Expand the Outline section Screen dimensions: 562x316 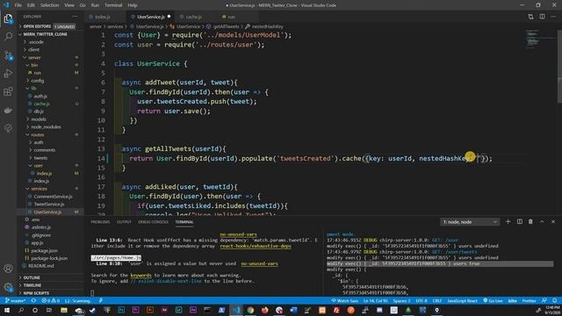pos(50,277)
